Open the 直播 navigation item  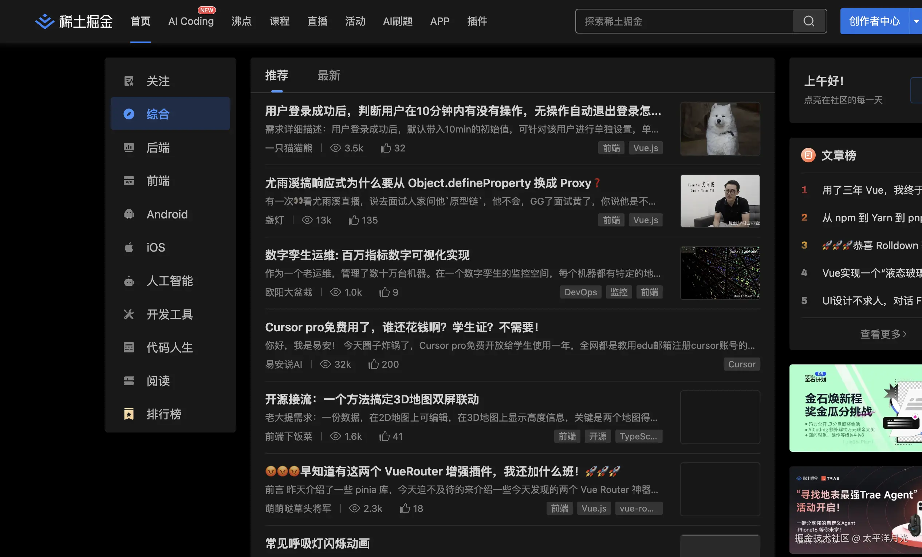317,21
